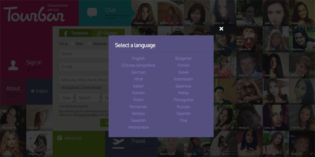The height and width of the screenshot is (157, 315).
Task: Click the Add your trip link
Action: coord(73,138)
